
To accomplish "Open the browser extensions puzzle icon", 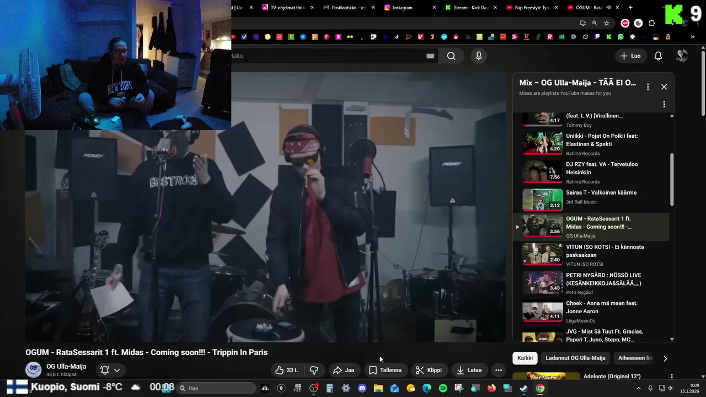I will 652,23.
